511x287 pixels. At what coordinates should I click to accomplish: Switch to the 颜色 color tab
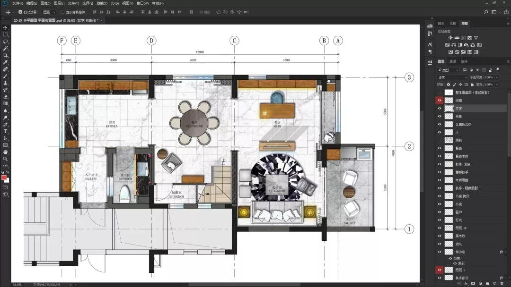coord(441,24)
